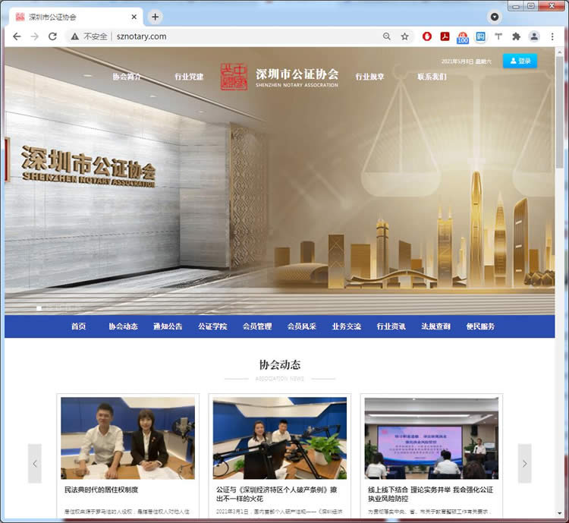The width and height of the screenshot is (569, 523).
Task: Click the red Opera-style extension icon
Action: pyautogui.click(x=427, y=36)
